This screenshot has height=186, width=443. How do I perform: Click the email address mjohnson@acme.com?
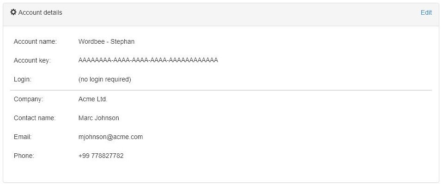(110, 137)
